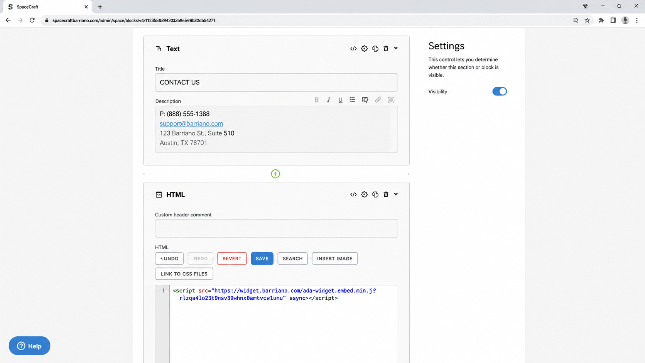View site information via the lock icon
Image resolution: width=645 pixels, height=363 pixels.
pyautogui.click(x=47, y=20)
